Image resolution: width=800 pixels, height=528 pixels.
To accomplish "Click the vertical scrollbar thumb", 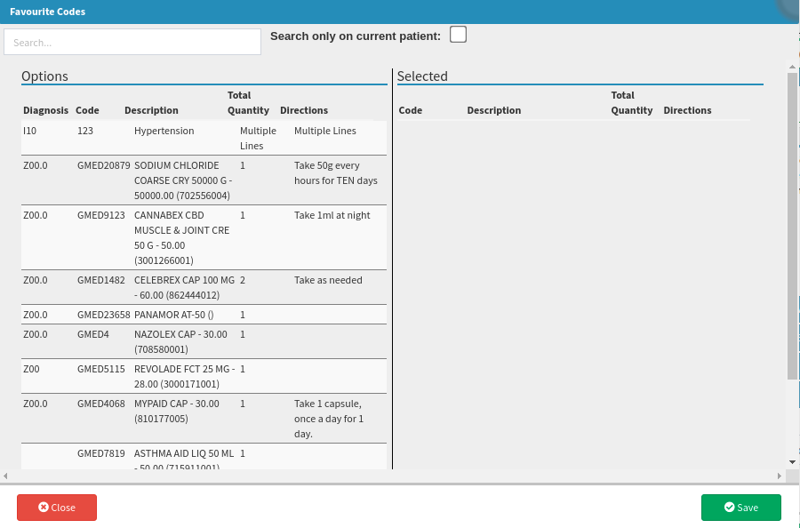I will point(792,222).
